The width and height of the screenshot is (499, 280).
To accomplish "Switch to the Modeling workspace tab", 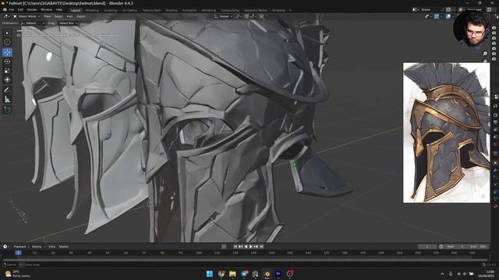I will (x=92, y=10).
